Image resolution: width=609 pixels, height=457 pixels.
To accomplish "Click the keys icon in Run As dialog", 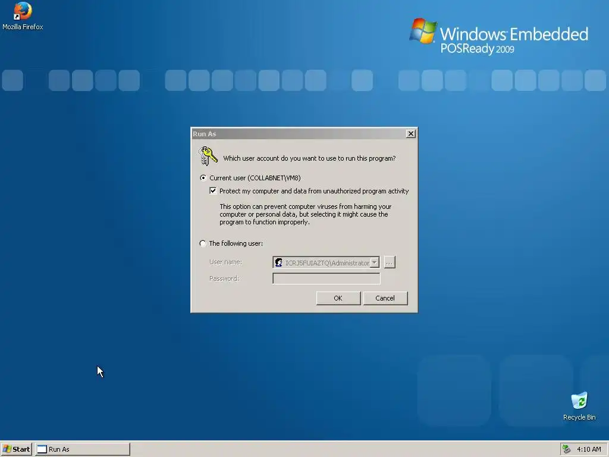I will pyautogui.click(x=208, y=156).
